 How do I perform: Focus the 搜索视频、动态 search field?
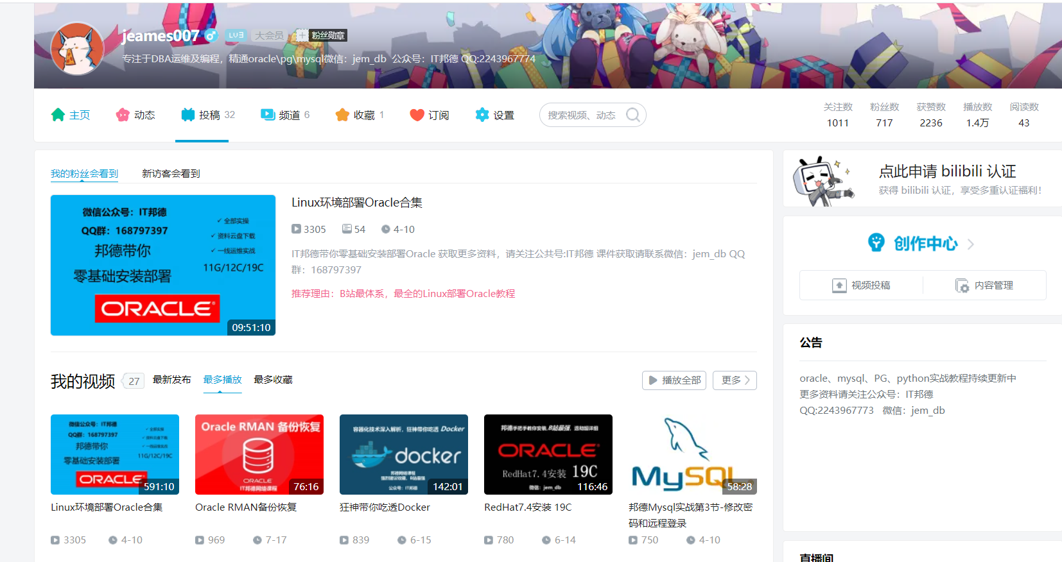593,115
